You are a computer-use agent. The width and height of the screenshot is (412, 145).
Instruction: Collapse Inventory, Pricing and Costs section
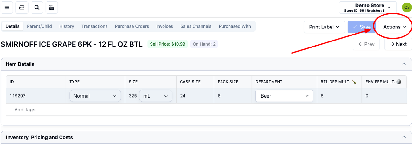pos(404,137)
